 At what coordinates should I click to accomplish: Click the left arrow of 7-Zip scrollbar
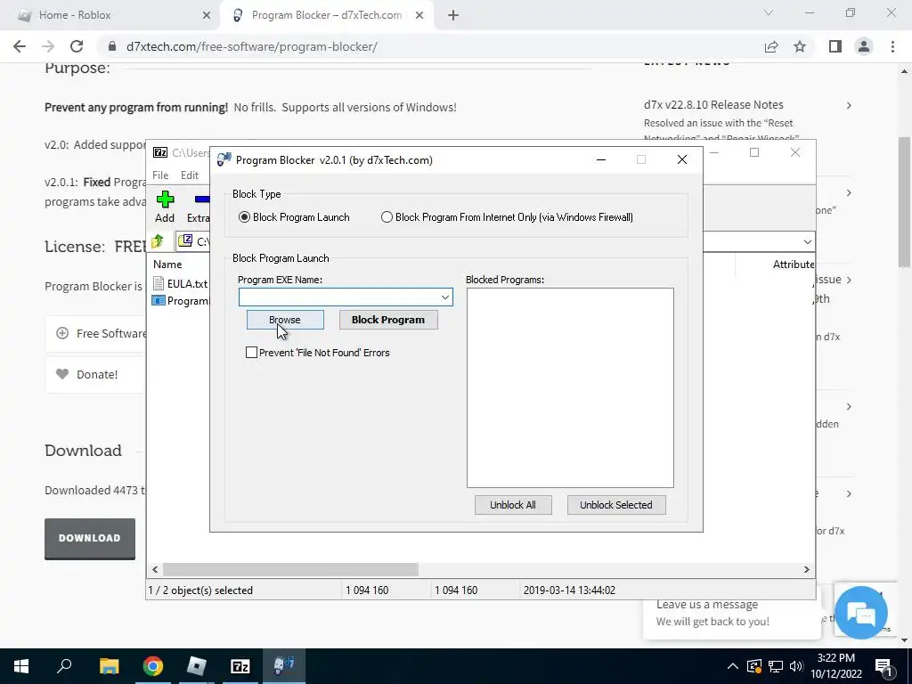pos(155,569)
